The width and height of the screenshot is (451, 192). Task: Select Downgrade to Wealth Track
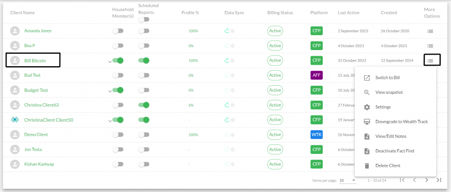tap(395, 122)
